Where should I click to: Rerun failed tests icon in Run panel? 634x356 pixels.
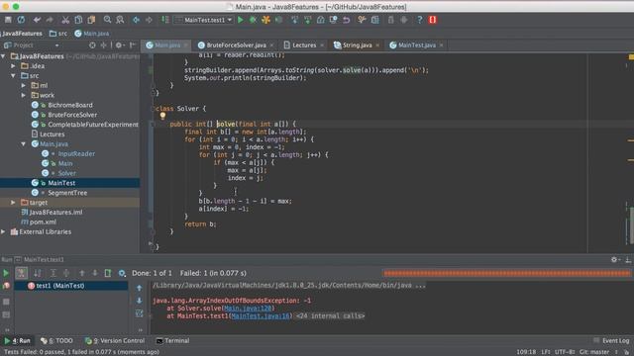pyautogui.click(x=6, y=286)
